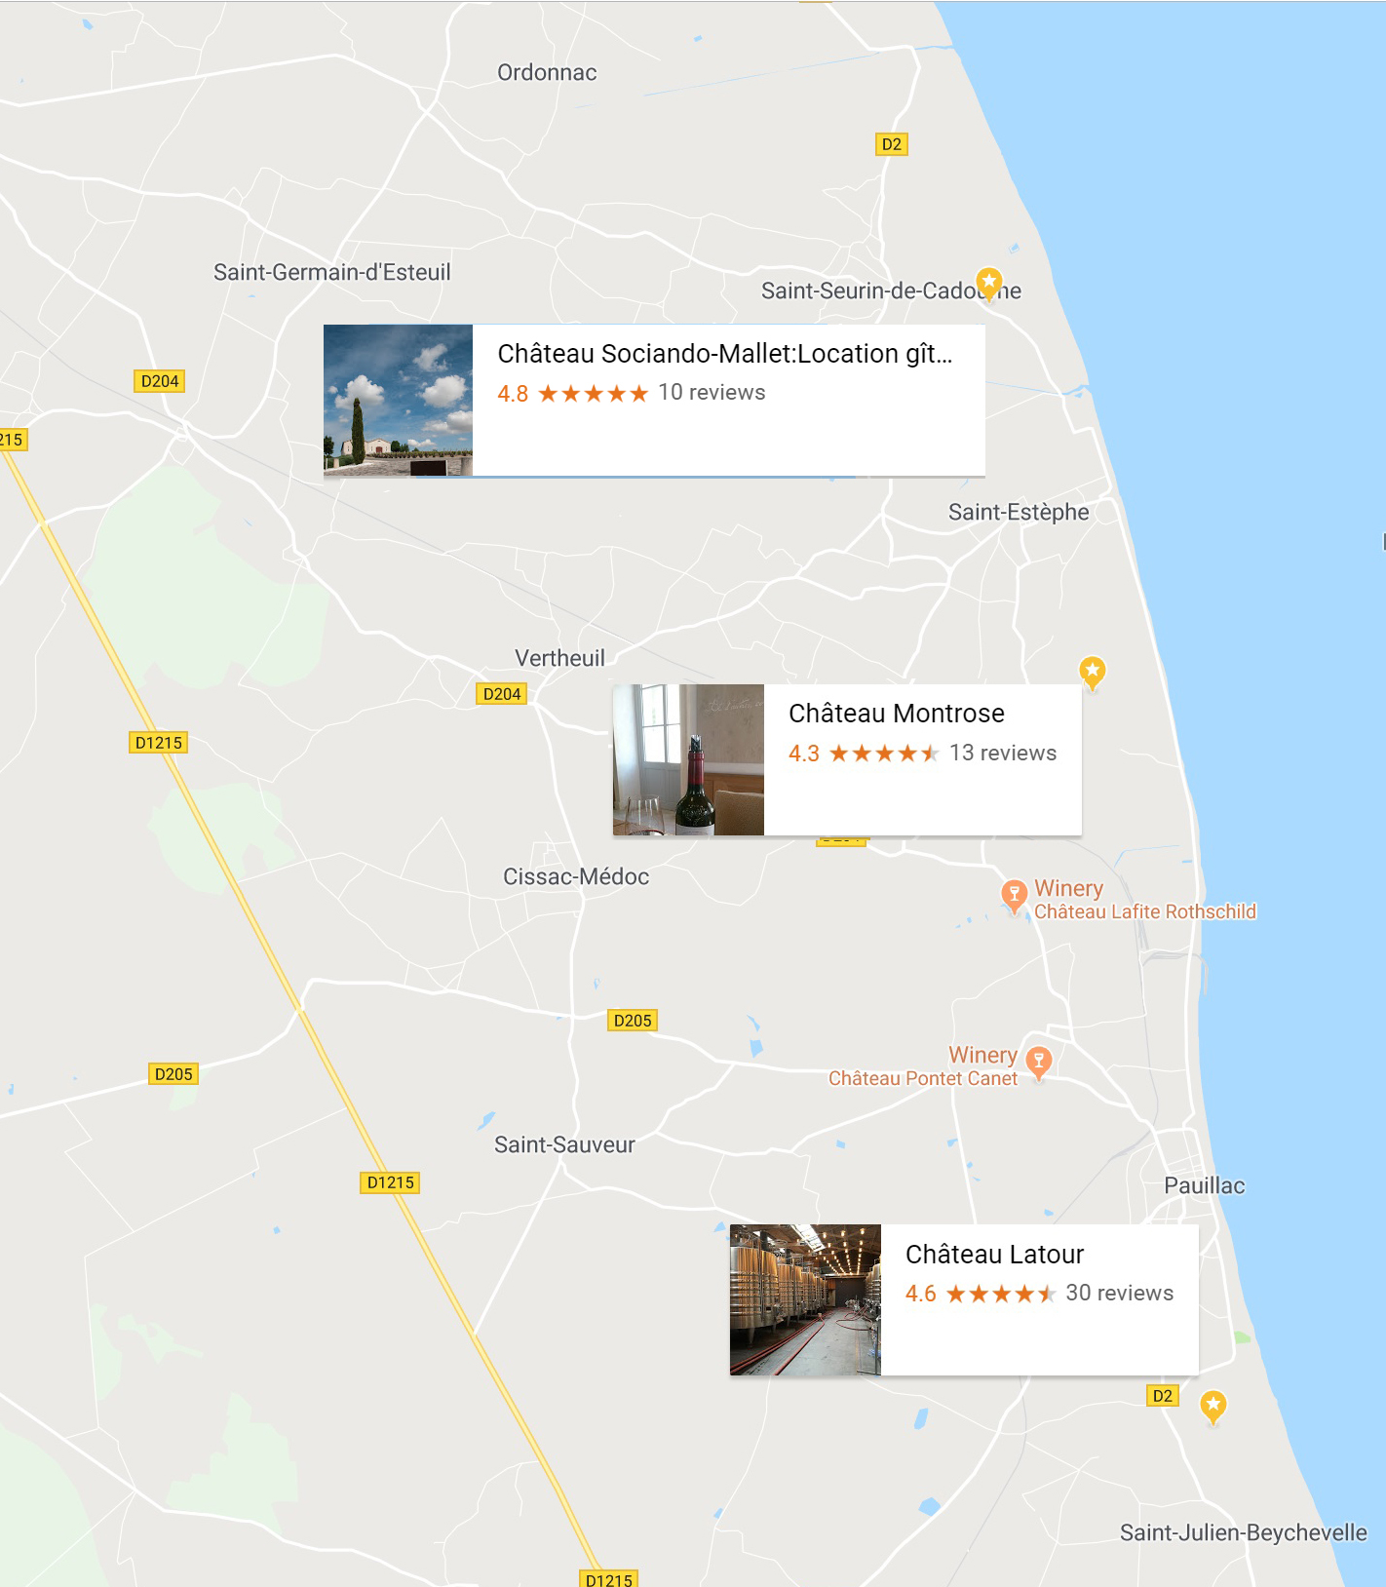Image resolution: width=1386 pixels, height=1587 pixels.
Task: Click the Château Sociando-Mallet title text
Action: 725,354
